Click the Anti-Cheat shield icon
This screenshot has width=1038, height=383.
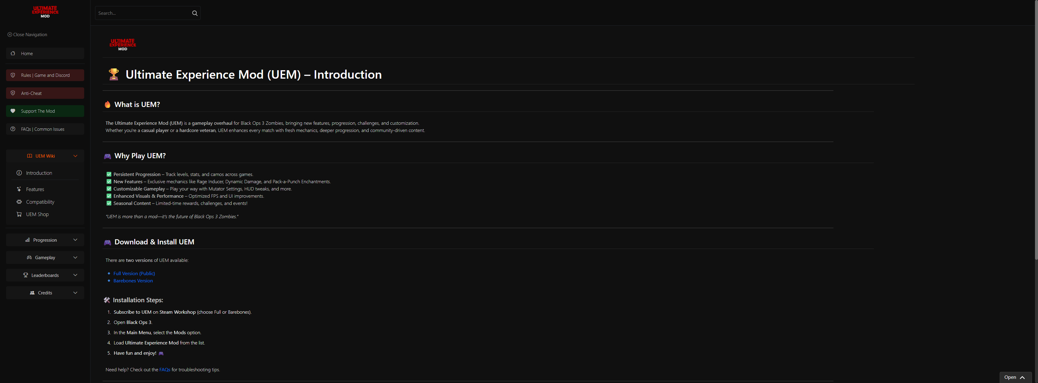click(13, 93)
